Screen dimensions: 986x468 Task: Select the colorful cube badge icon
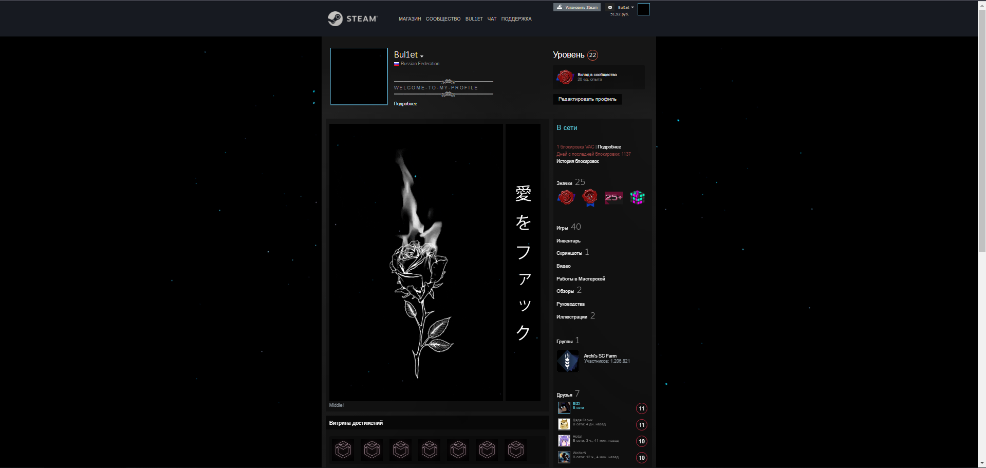pos(637,197)
